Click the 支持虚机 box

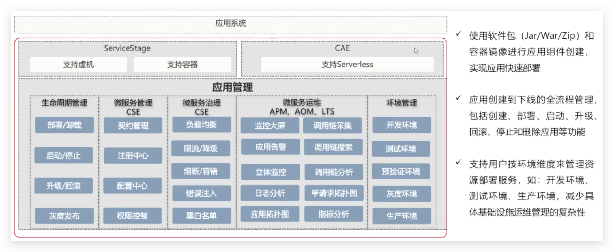tap(78, 65)
